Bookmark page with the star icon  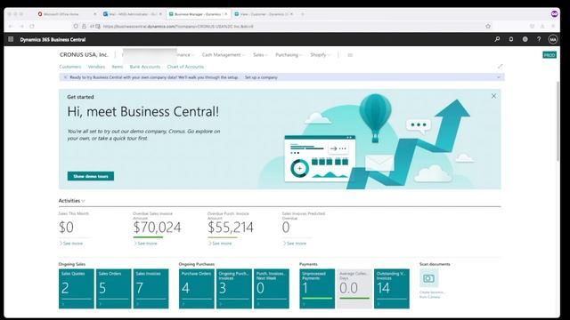click(x=488, y=26)
